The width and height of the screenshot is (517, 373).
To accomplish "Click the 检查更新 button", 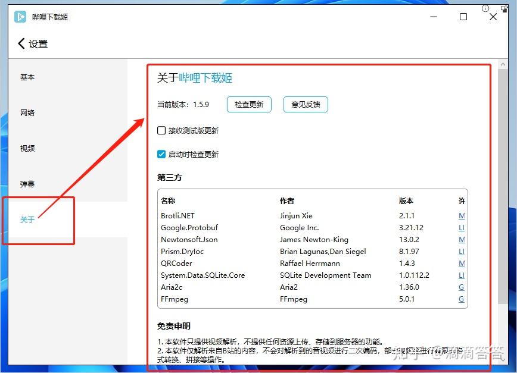I will click(249, 104).
